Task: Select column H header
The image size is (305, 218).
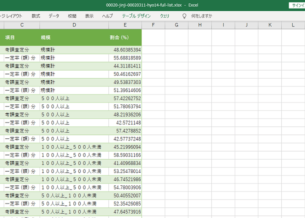Action: pyautogui.click(x=200, y=25)
